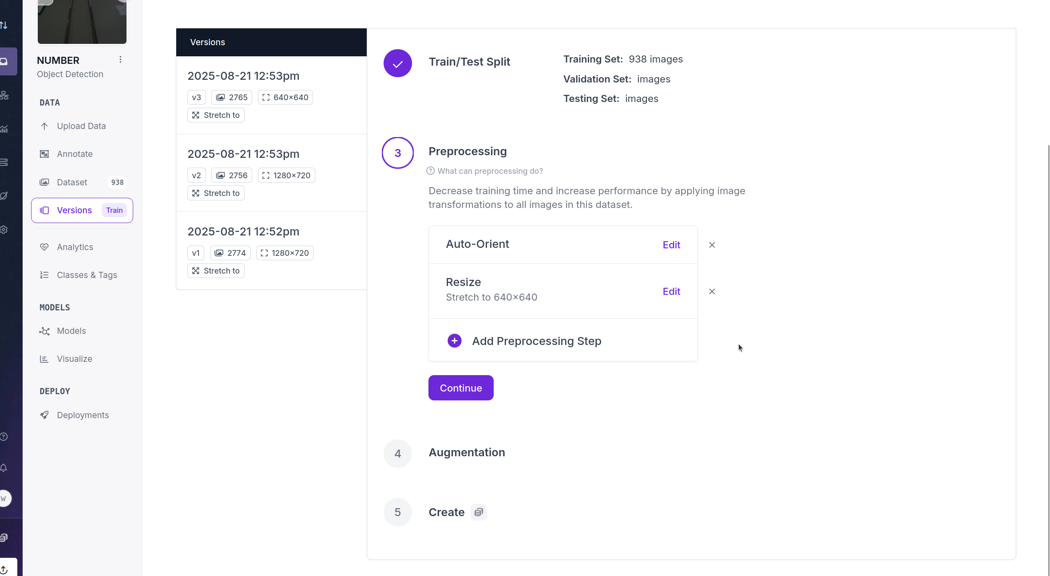
Task: Open the NUMBER project three-dot menu
Action: tap(120, 60)
